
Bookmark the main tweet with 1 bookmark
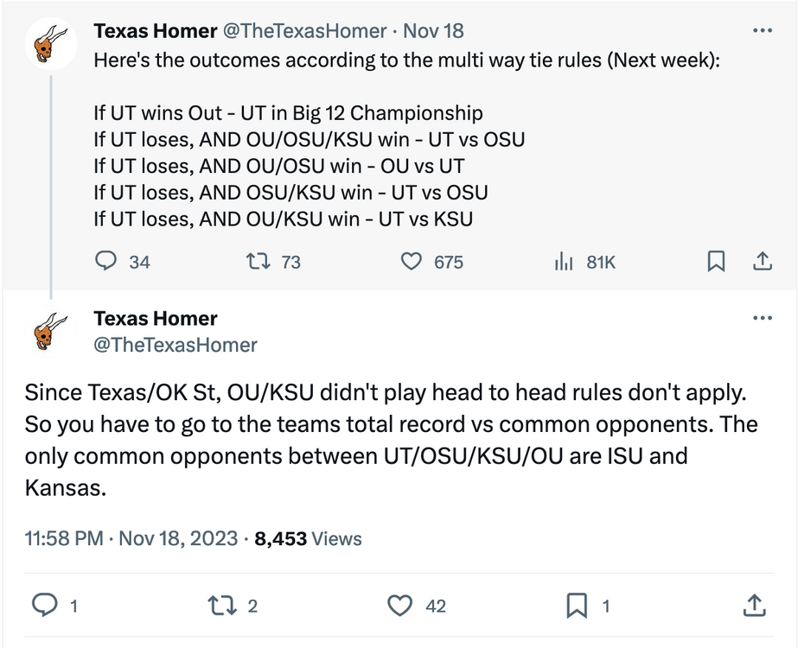tap(576, 607)
